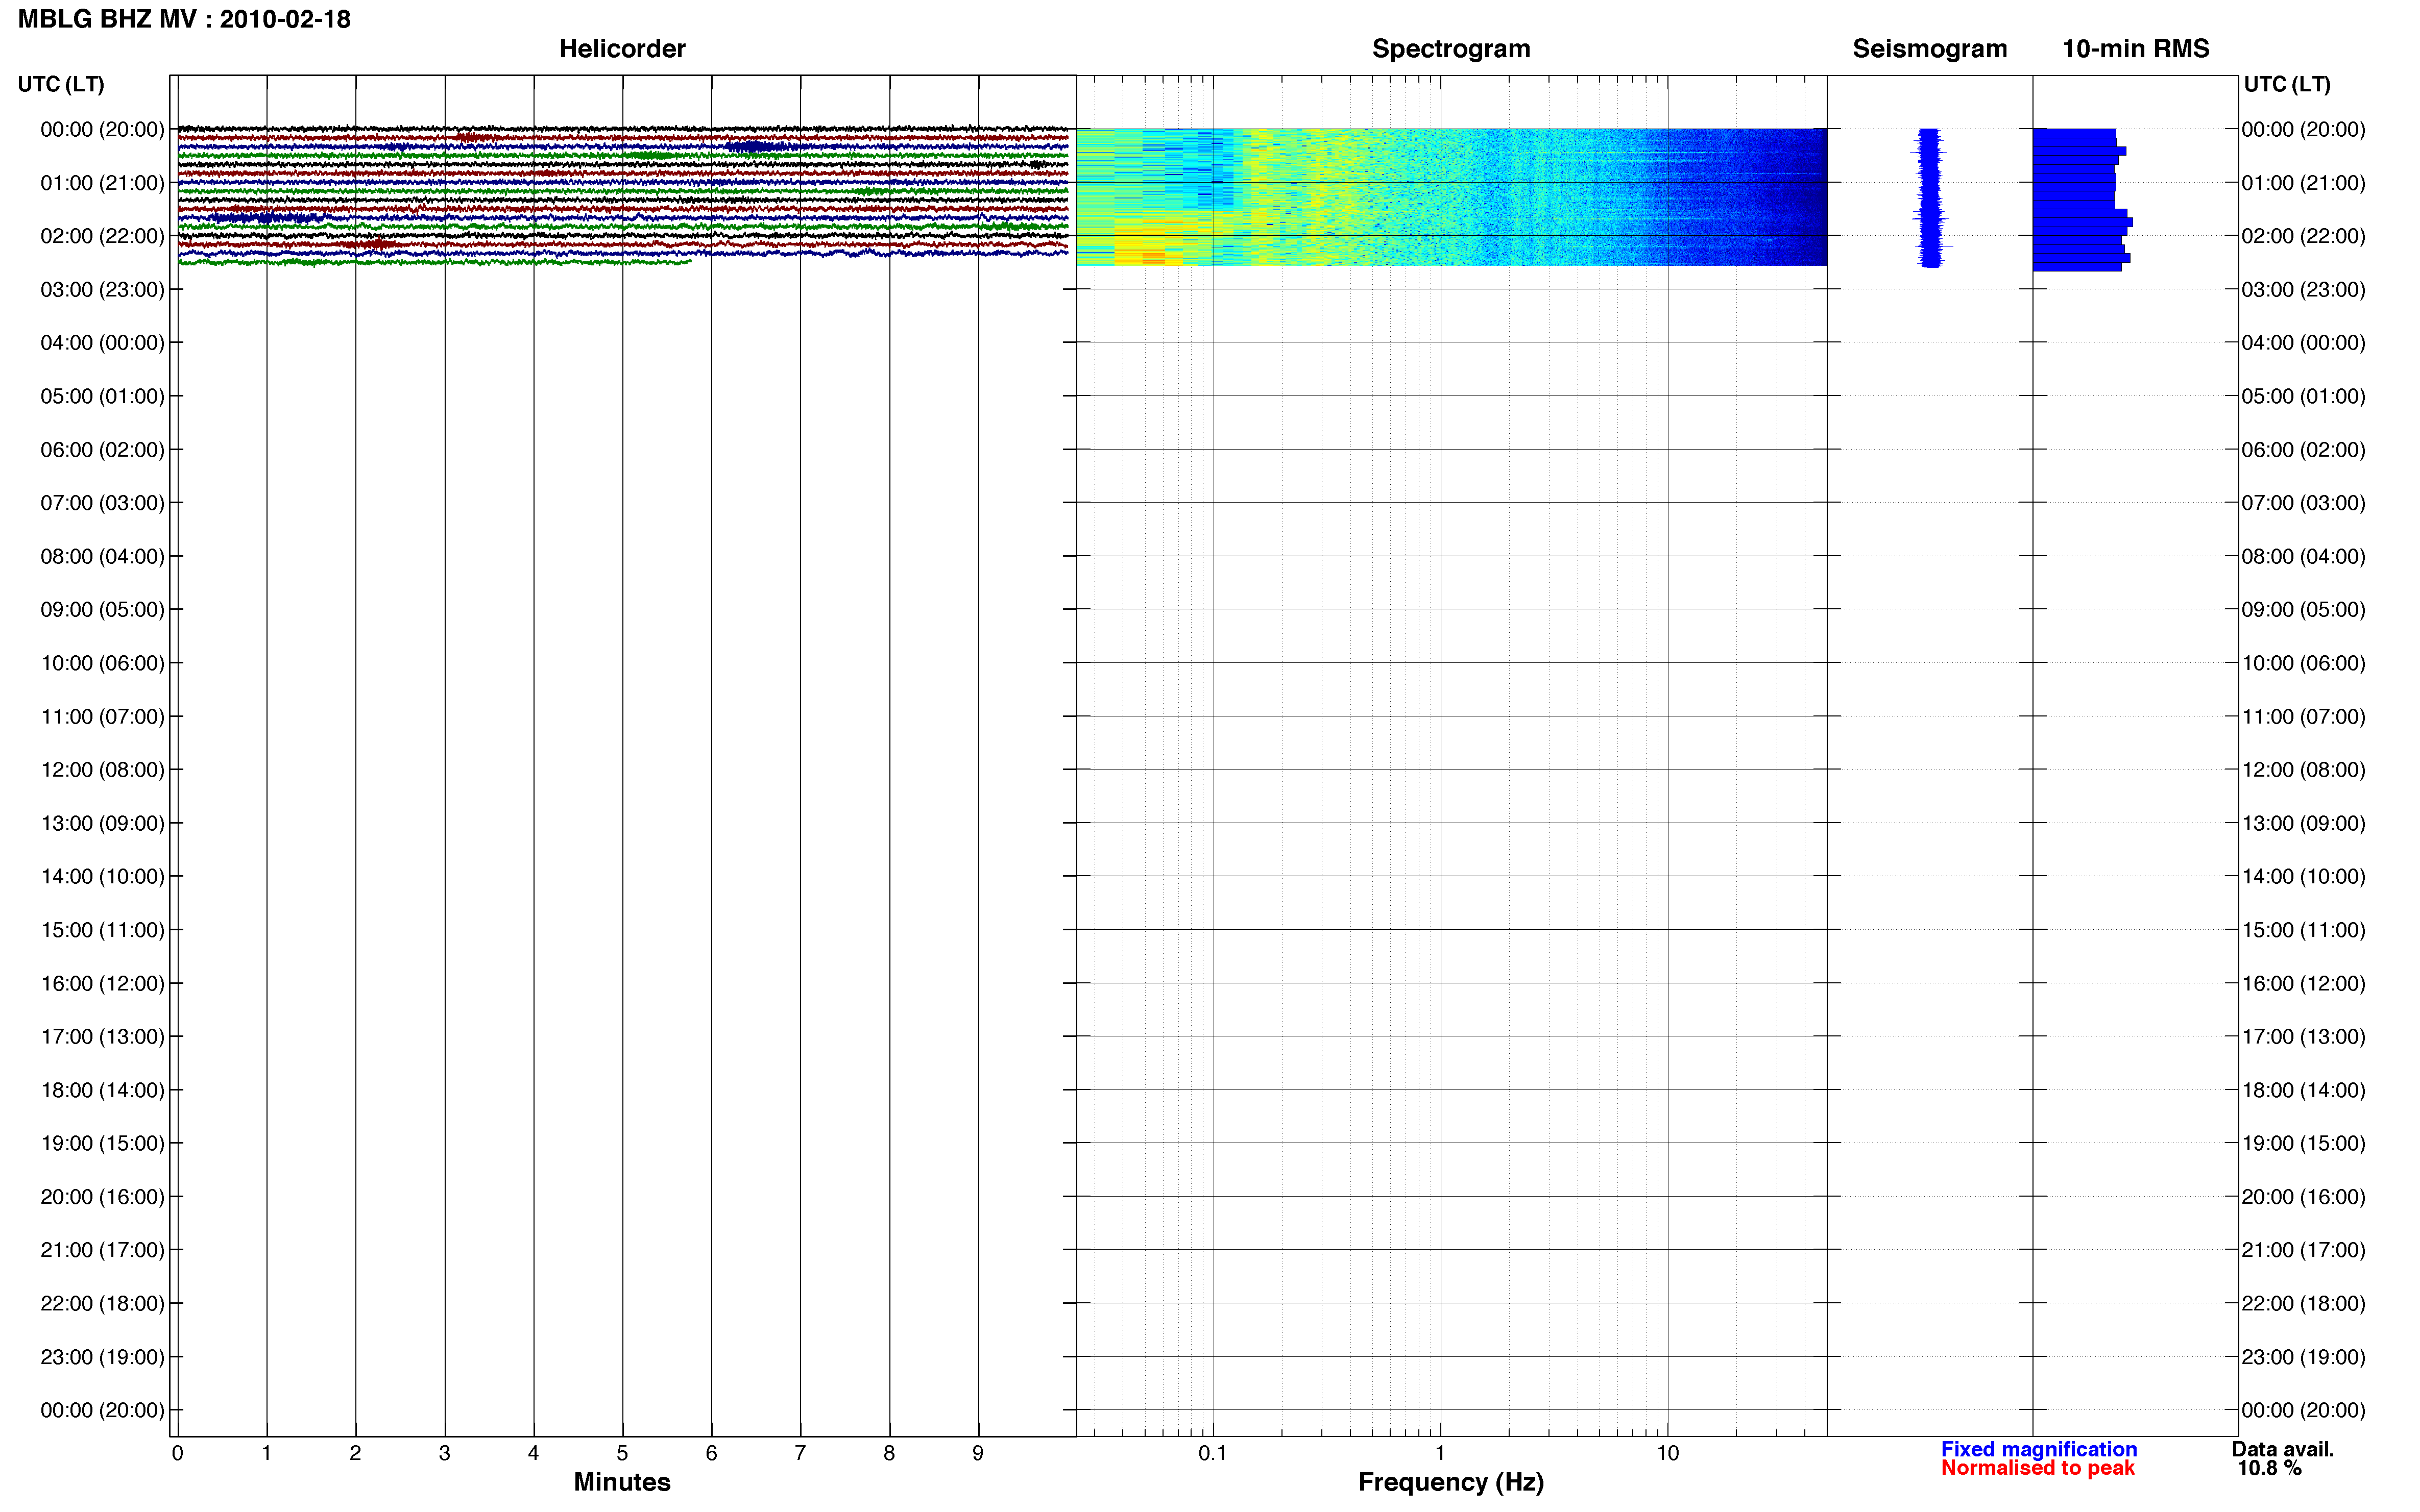This screenshot has height=1512, width=2420.
Task: Click the Data avail. label
Action: click(x=2282, y=1448)
